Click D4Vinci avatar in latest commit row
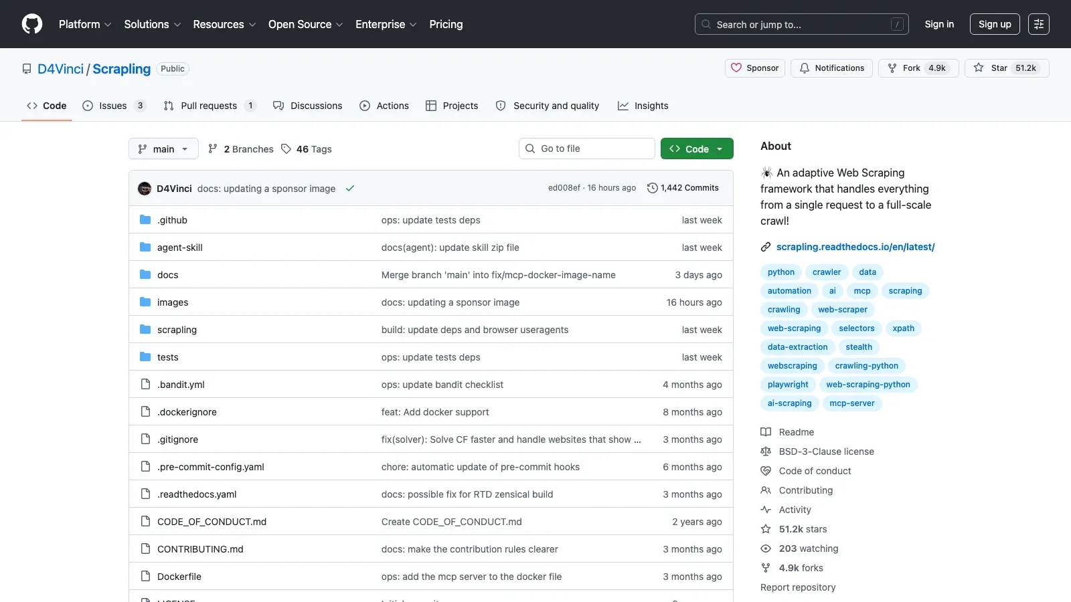The width and height of the screenshot is (1071, 602). pyautogui.click(x=145, y=189)
